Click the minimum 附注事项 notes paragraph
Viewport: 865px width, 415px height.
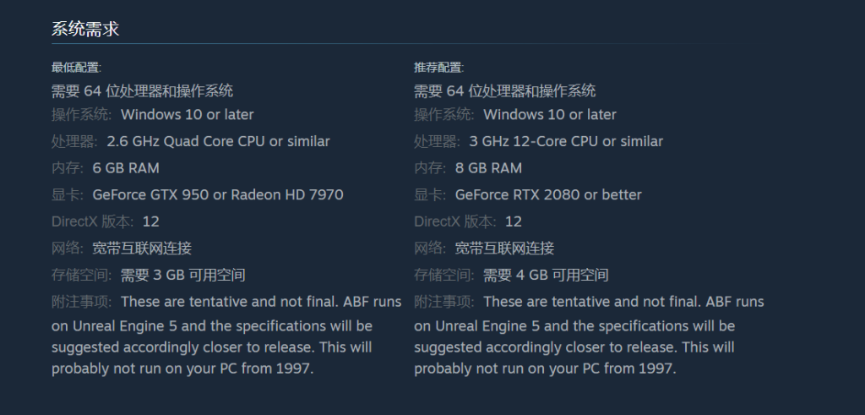[x=226, y=335]
